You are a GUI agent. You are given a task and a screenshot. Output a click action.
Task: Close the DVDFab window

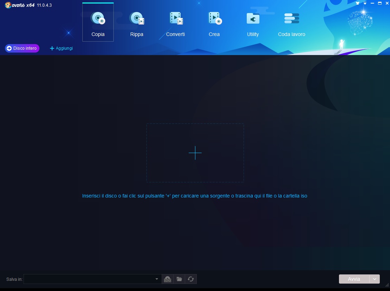[x=387, y=3]
